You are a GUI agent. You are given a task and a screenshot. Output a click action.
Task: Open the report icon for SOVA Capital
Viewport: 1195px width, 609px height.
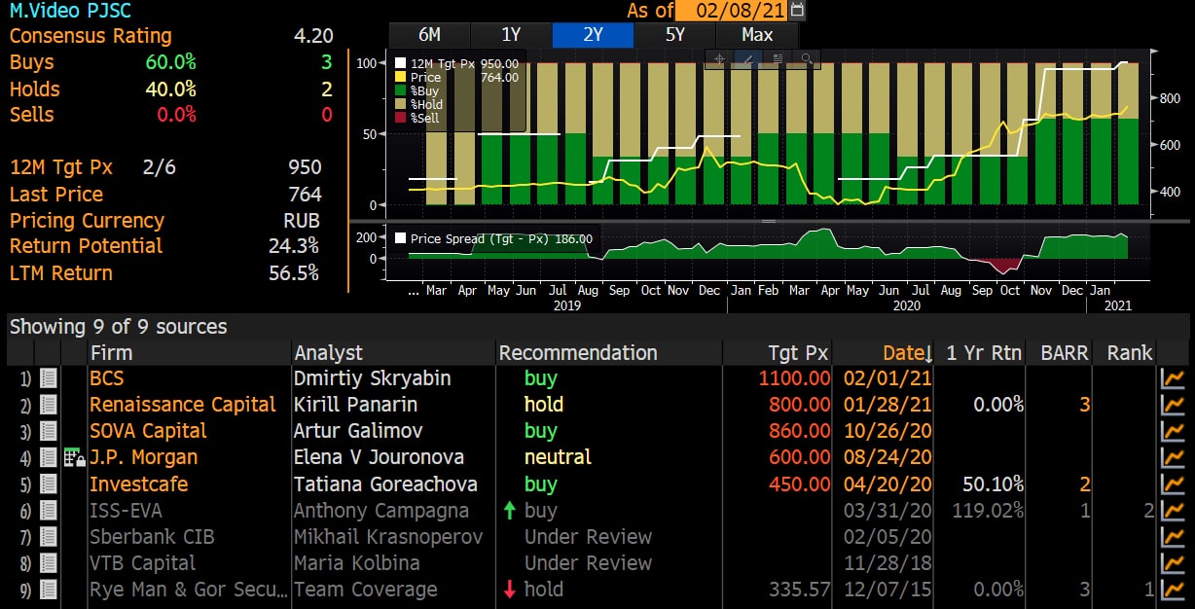49,431
